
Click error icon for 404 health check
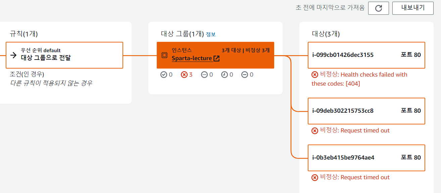315,75
